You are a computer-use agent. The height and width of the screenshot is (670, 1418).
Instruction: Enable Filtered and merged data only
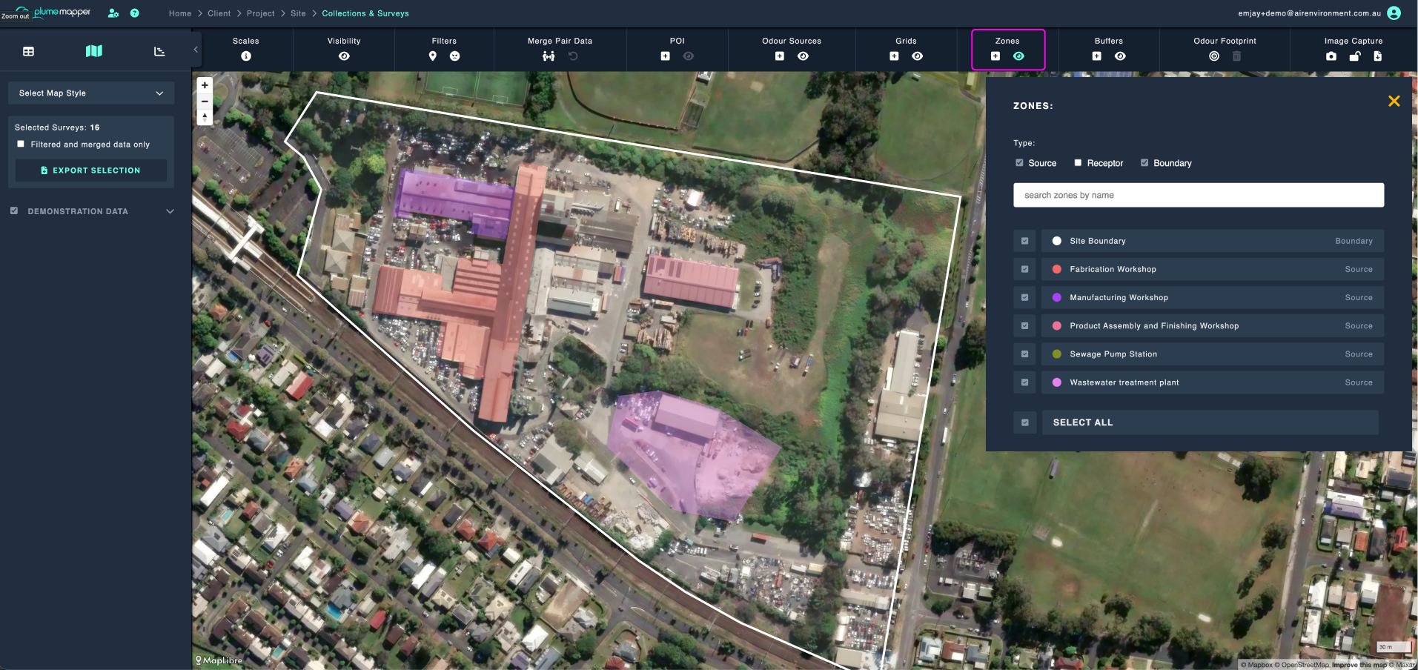pos(21,145)
